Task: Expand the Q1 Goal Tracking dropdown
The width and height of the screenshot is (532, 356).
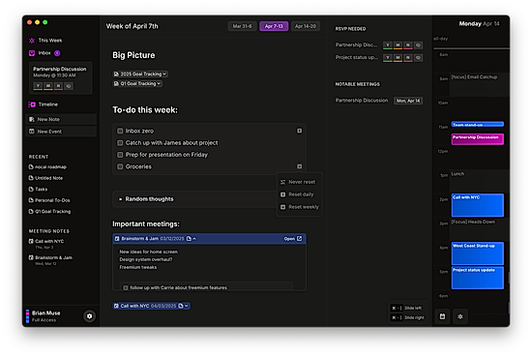Action: [x=159, y=83]
